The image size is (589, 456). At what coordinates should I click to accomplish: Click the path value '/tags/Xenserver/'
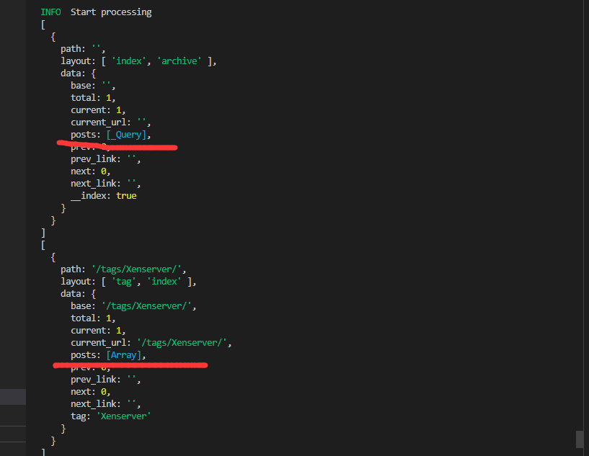point(138,269)
